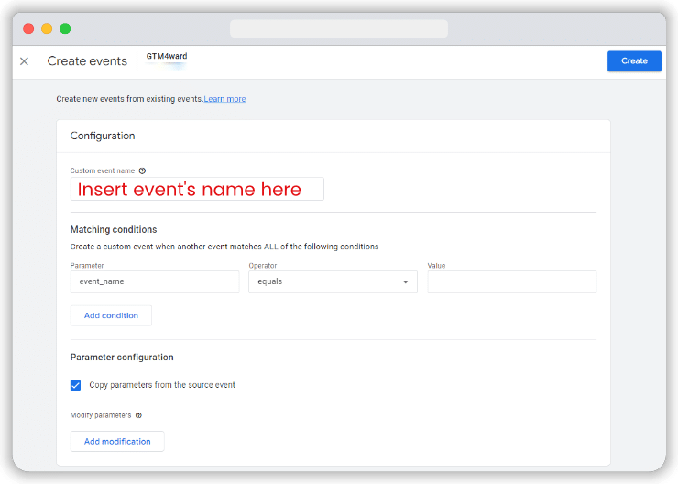The height and width of the screenshot is (484, 678).
Task: Close the Create events panel
Action: click(x=24, y=61)
